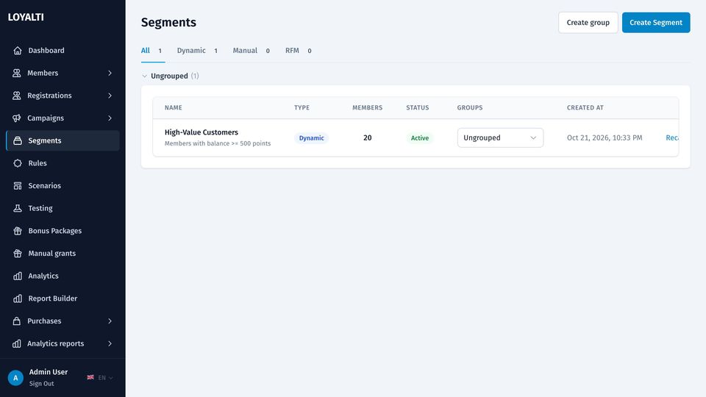The width and height of the screenshot is (706, 397).
Task: Click the NAME column header
Action: [174, 107]
